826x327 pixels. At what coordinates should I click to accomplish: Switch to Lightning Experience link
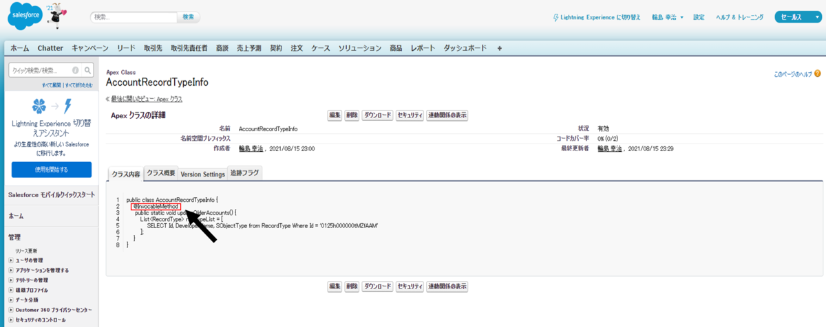[x=597, y=17]
